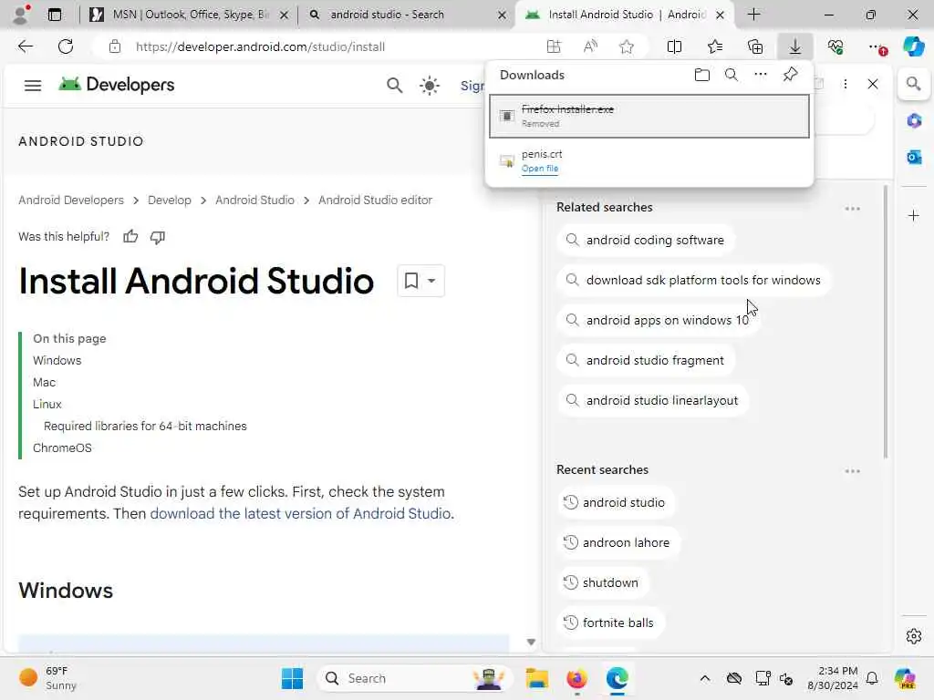Switch to the MSN Outlook tab

pos(186,15)
